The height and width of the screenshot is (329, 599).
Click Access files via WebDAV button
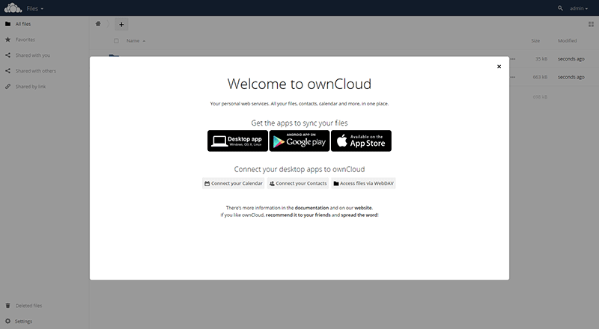click(363, 183)
